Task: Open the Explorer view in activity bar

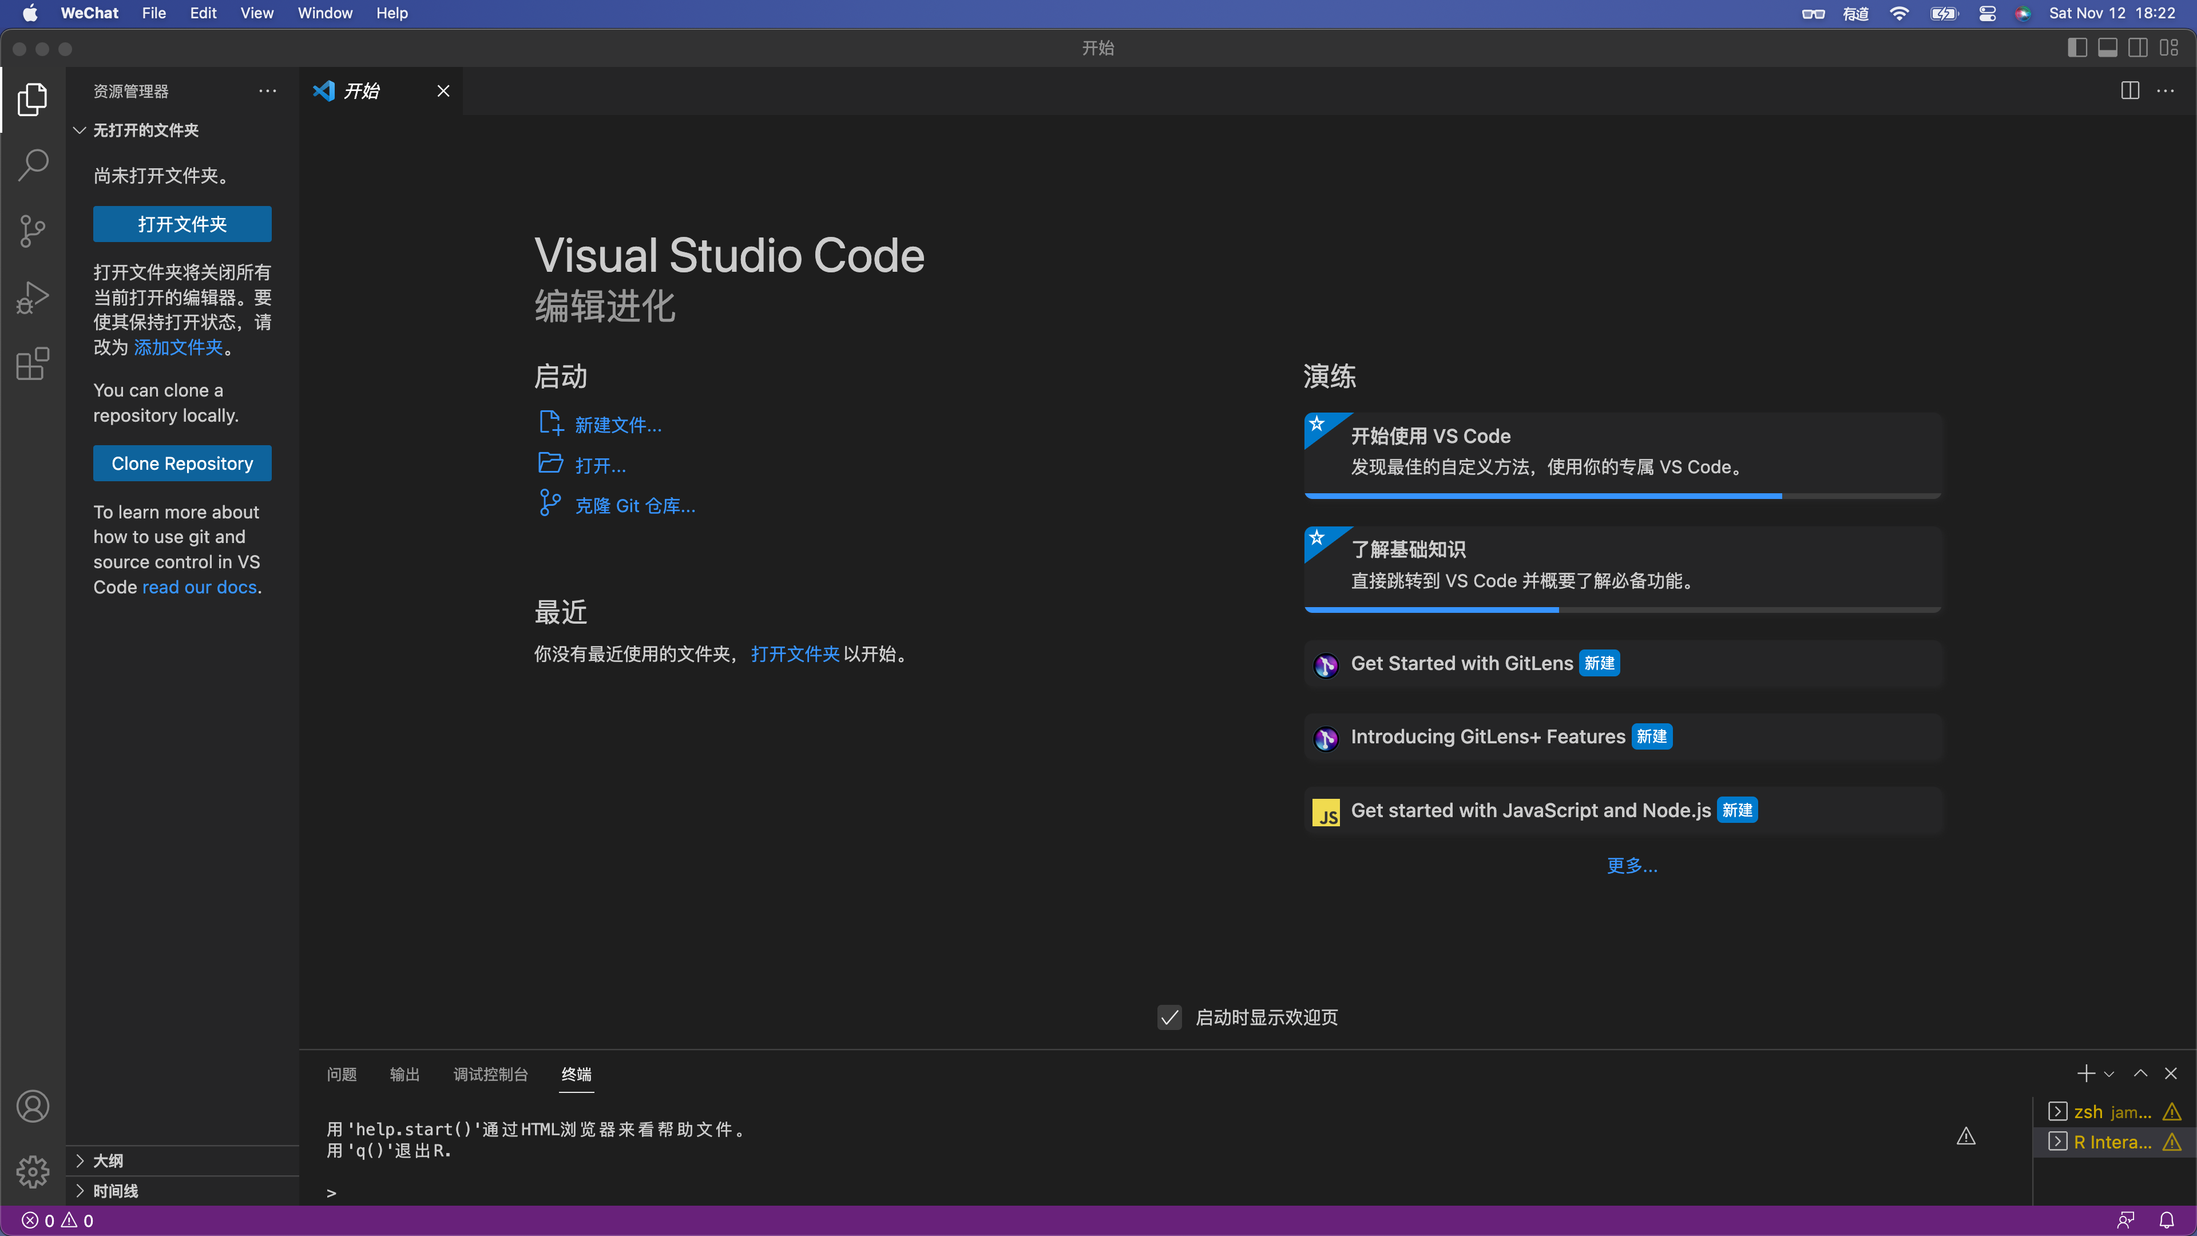Action: [33, 99]
